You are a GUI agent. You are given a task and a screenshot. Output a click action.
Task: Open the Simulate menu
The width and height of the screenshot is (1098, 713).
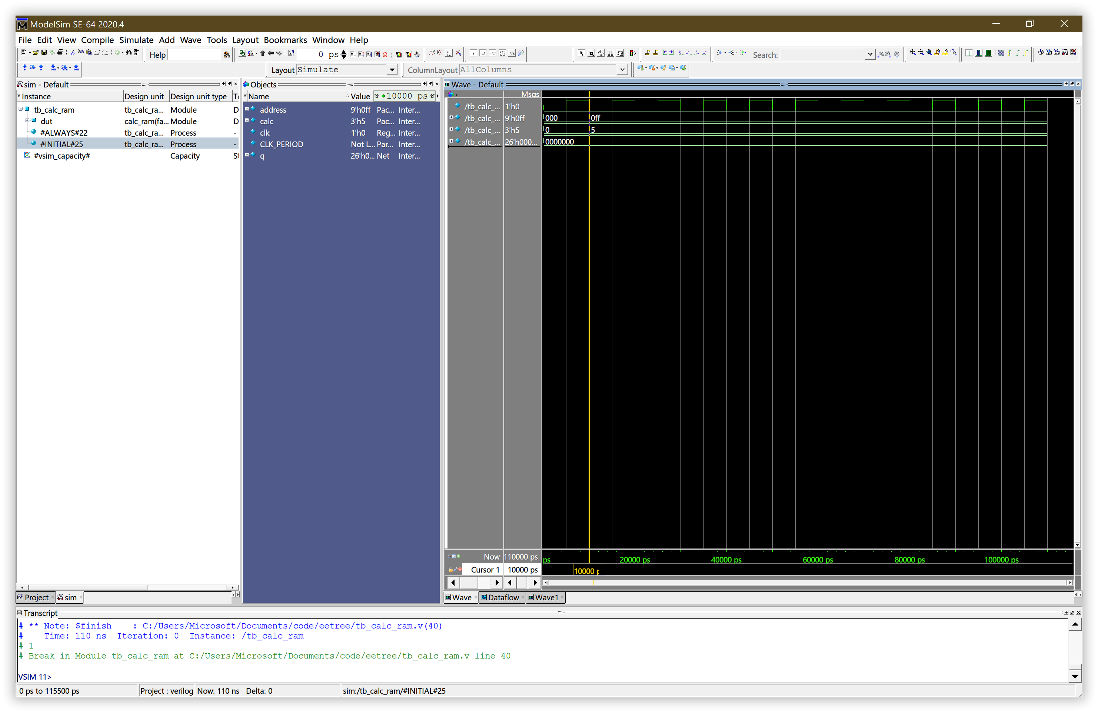pyautogui.click(x=136, y=40)
